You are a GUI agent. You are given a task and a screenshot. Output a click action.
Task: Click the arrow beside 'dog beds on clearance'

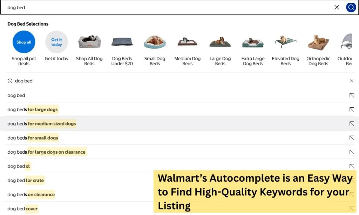(352, 194)
